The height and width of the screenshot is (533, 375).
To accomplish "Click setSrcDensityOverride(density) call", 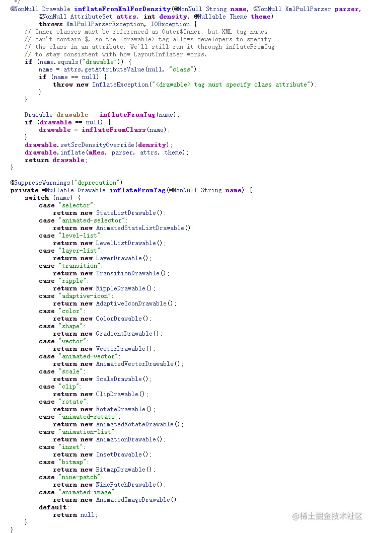I will [x=115, y=145].
